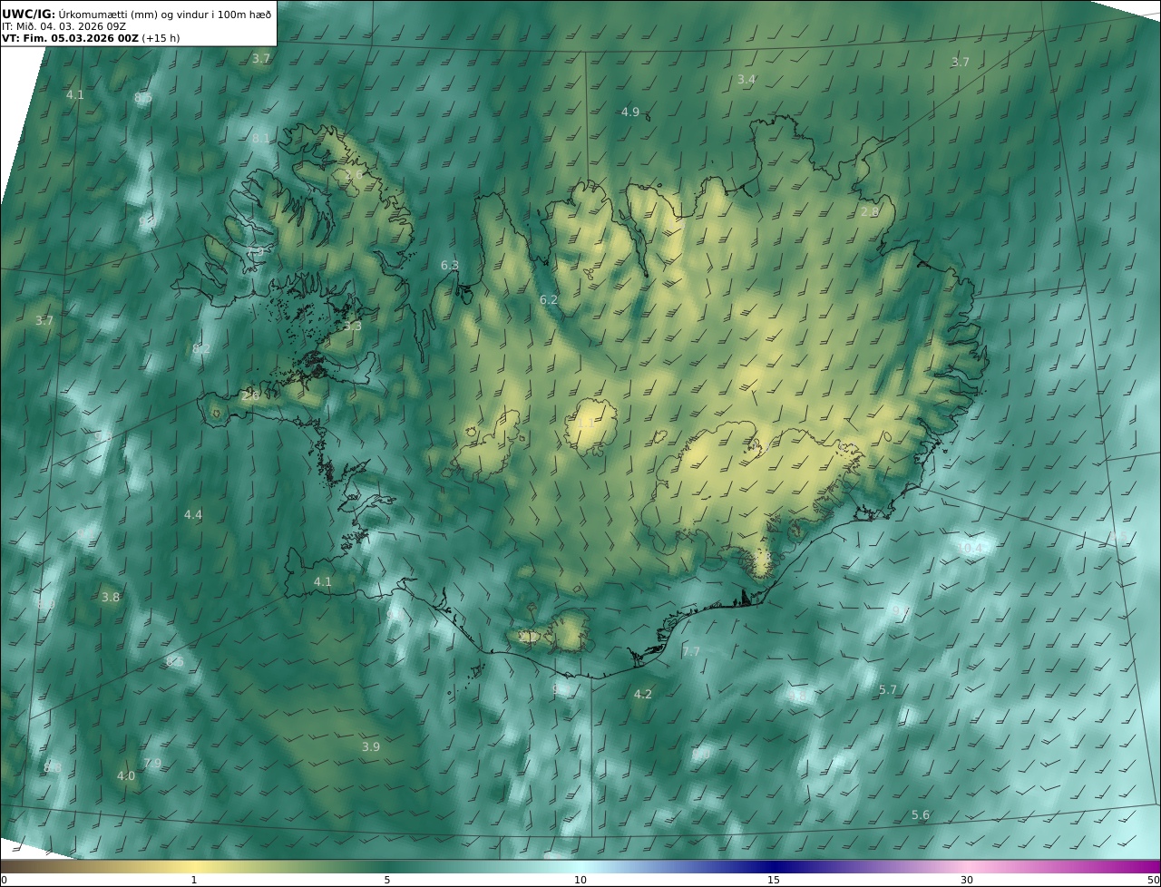Click the 3.4 value on the map
This screenshot has height=887, width=1161.
[x=746, y=80]
